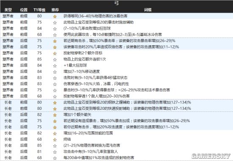Click the star beside 投射物穿刺2个额外目标
This screenshot has height=161, width=233.
pos(55,53)
